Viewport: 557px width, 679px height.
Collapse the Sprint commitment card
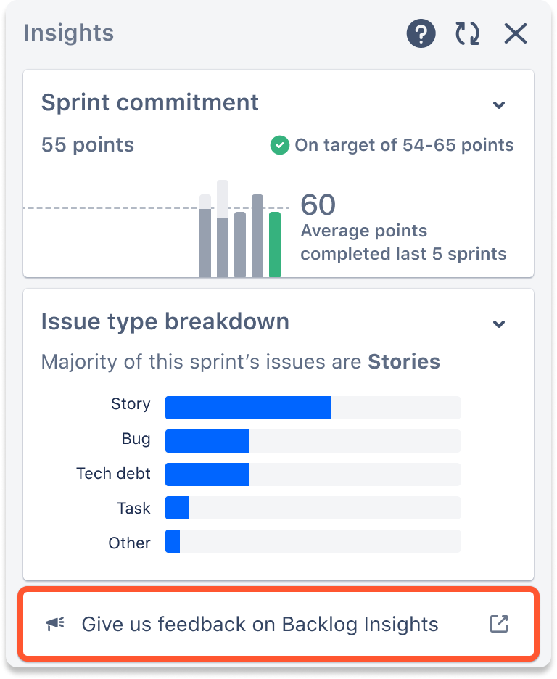(498, 104)
